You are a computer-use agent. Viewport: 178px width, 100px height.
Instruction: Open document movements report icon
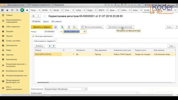(69, 27)
